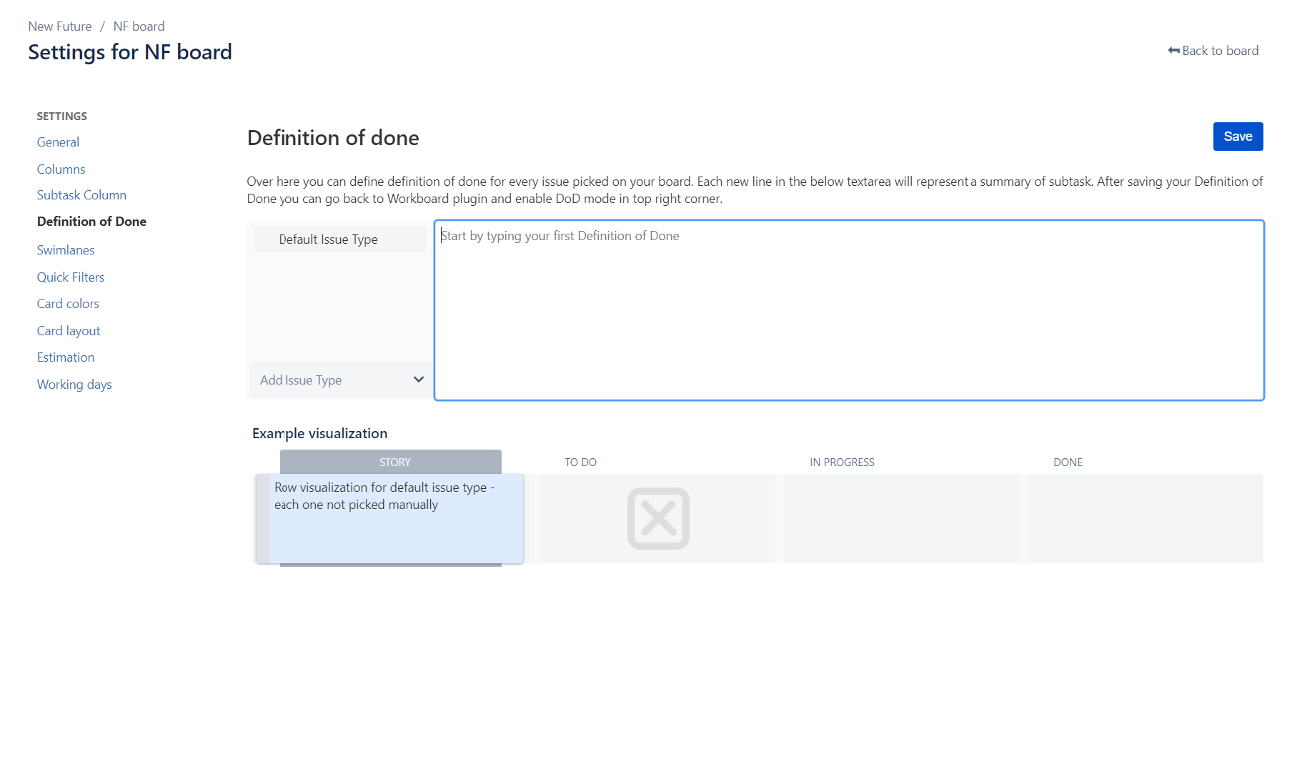Focus the Definition of Done textarea
This screenshot has height=772, width=1292.
tap(849, 310)
